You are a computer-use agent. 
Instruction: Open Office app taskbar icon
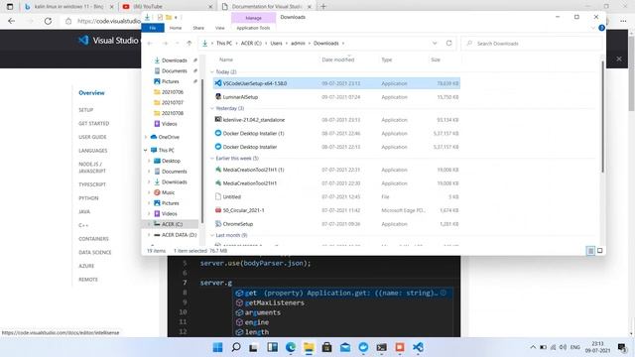pyautogui.click(x=400, y=347)
